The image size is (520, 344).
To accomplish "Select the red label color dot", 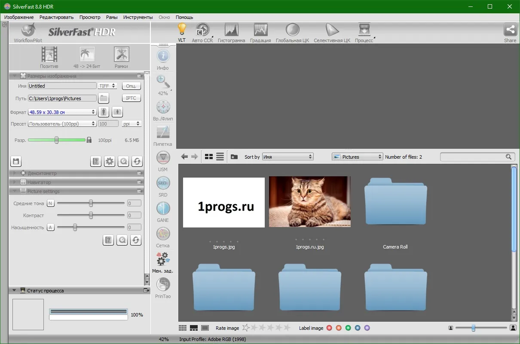I will (x=329, y=328).
